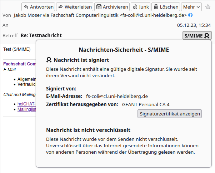215x173 pixels.
Task: Star this message with the star icon
Action: point(208,7)
